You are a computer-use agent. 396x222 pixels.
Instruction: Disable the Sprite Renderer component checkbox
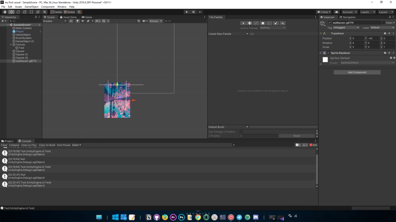pyautogui.click(x=329, y=53)
